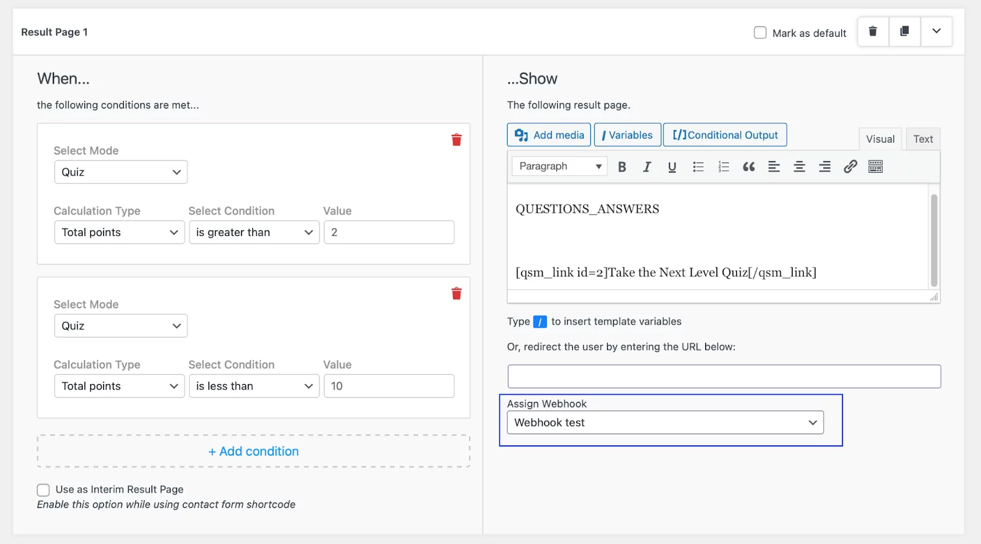Viewport: 981px width, 544px height.
Task: Insert a numbered list
Action: click(723, 167)
